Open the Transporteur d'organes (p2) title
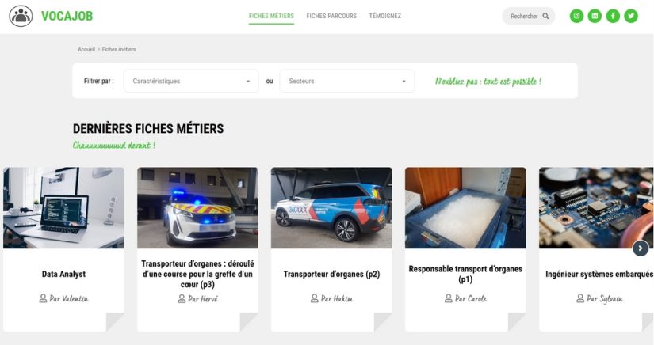Image resolution: width=654 pixels, height=345 pixels. click(331, 274)
